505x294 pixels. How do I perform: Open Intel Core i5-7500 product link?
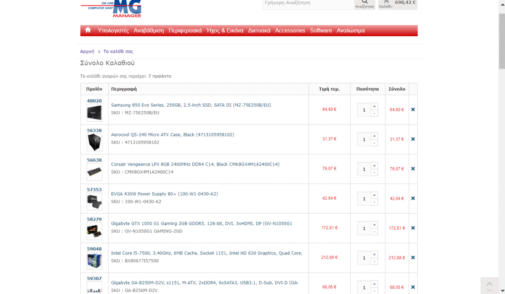pyautogui.click(x=207, y=253)
